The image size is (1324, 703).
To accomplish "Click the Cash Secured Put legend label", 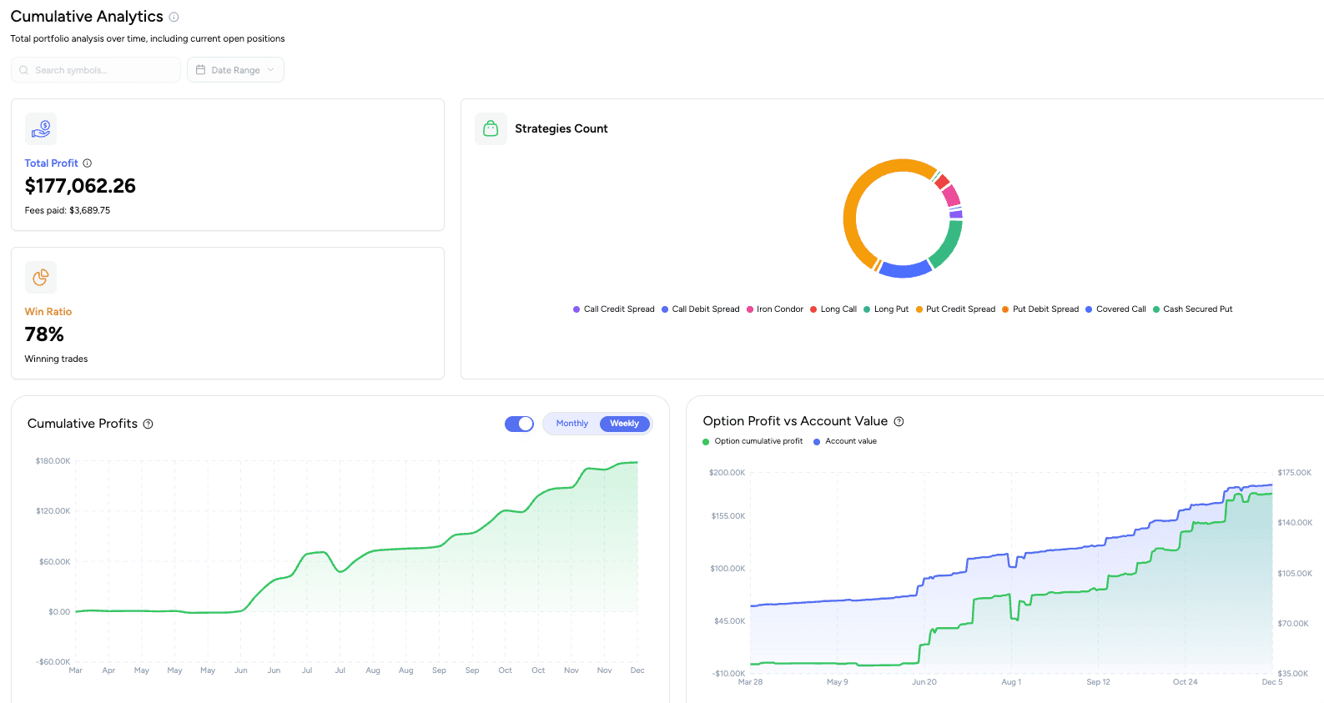I will point(1197,309).
